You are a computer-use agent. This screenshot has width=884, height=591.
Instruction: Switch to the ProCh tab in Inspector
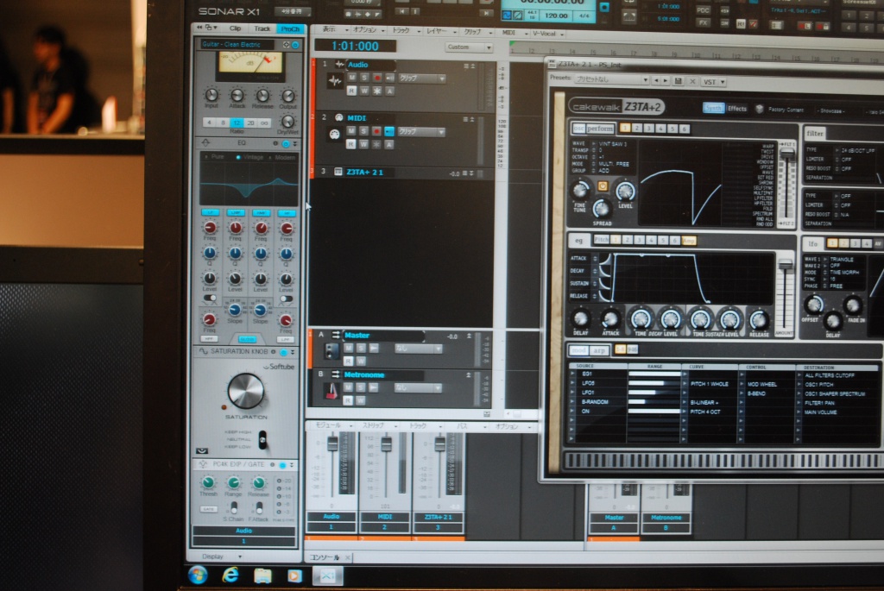click(290, 28)
